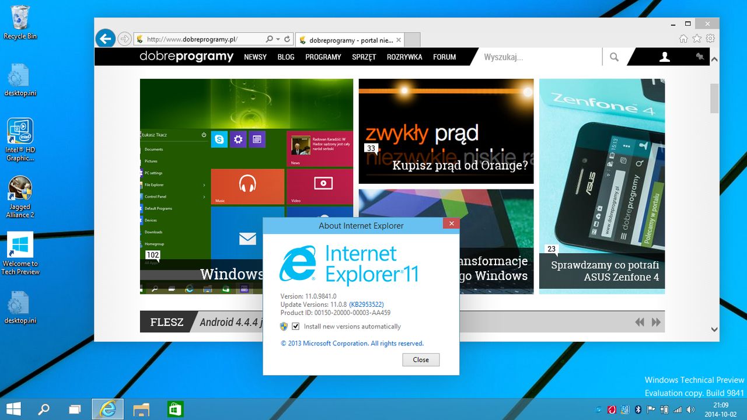Open the Windows 10 Start menu article thumbnail
This screenshot has width=747, height=420.
[x=246, y=186]
